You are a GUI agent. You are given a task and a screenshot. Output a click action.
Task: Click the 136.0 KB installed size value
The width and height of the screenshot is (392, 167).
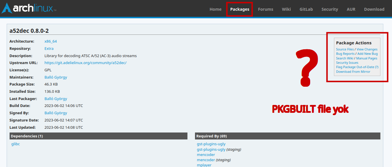(52, 92)
